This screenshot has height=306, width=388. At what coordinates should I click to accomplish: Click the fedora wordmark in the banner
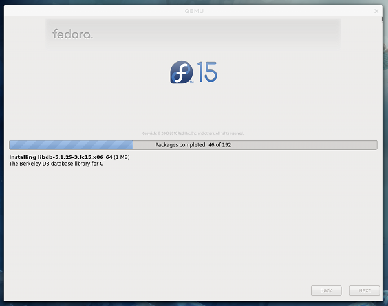tap(72, 34)
